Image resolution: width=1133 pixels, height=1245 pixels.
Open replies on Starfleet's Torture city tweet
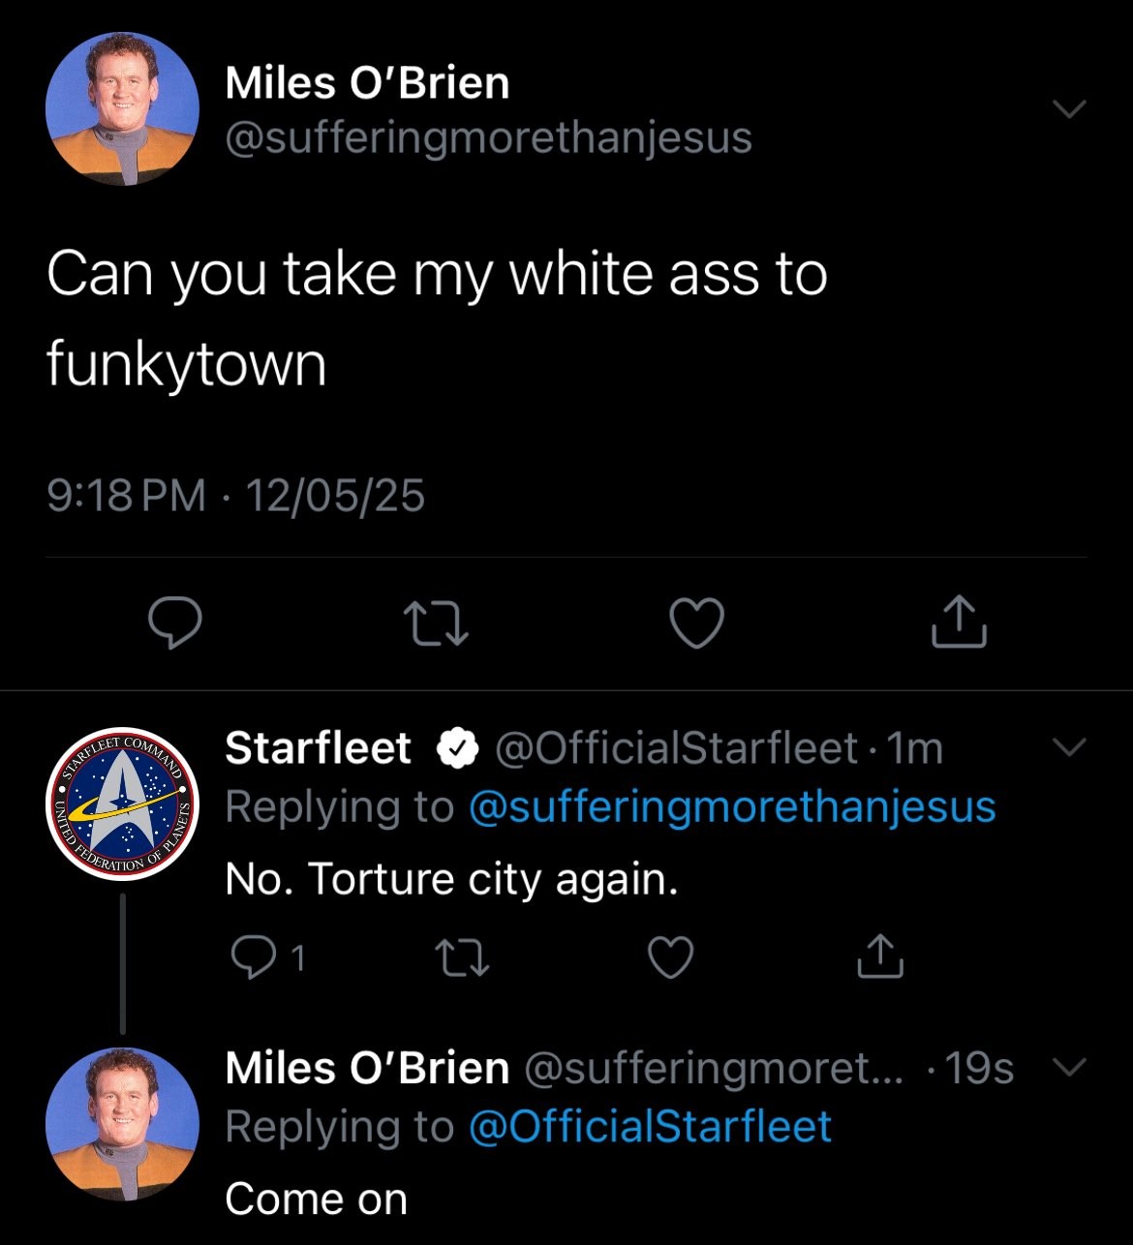click(x=254, y=957)
